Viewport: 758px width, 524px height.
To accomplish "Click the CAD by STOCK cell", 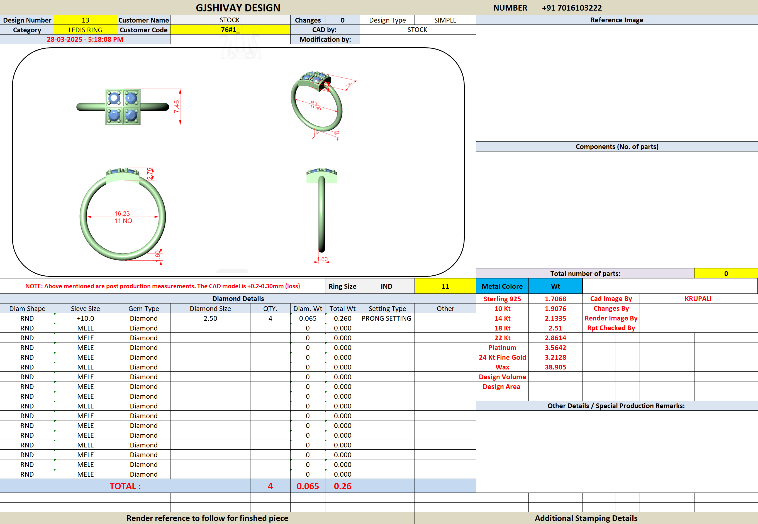I will [x=418, y=30].
